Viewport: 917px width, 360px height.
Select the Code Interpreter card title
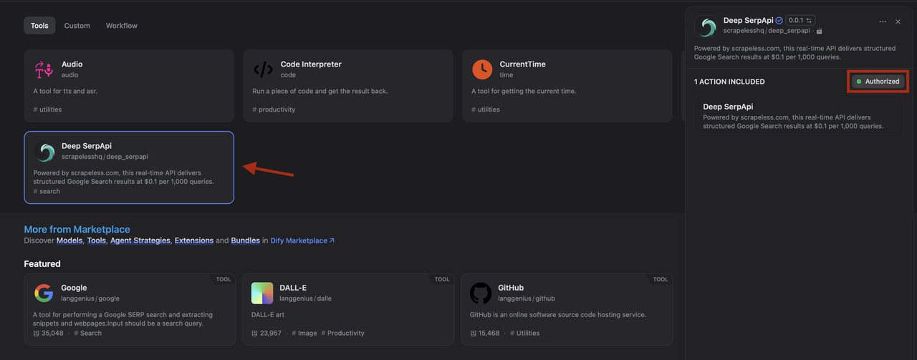[x=311, y=64]
